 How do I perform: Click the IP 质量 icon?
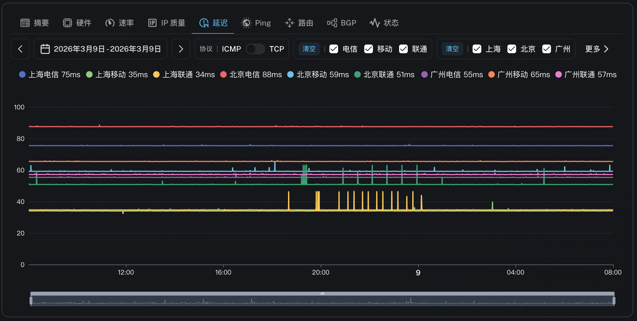click(152, 23)
